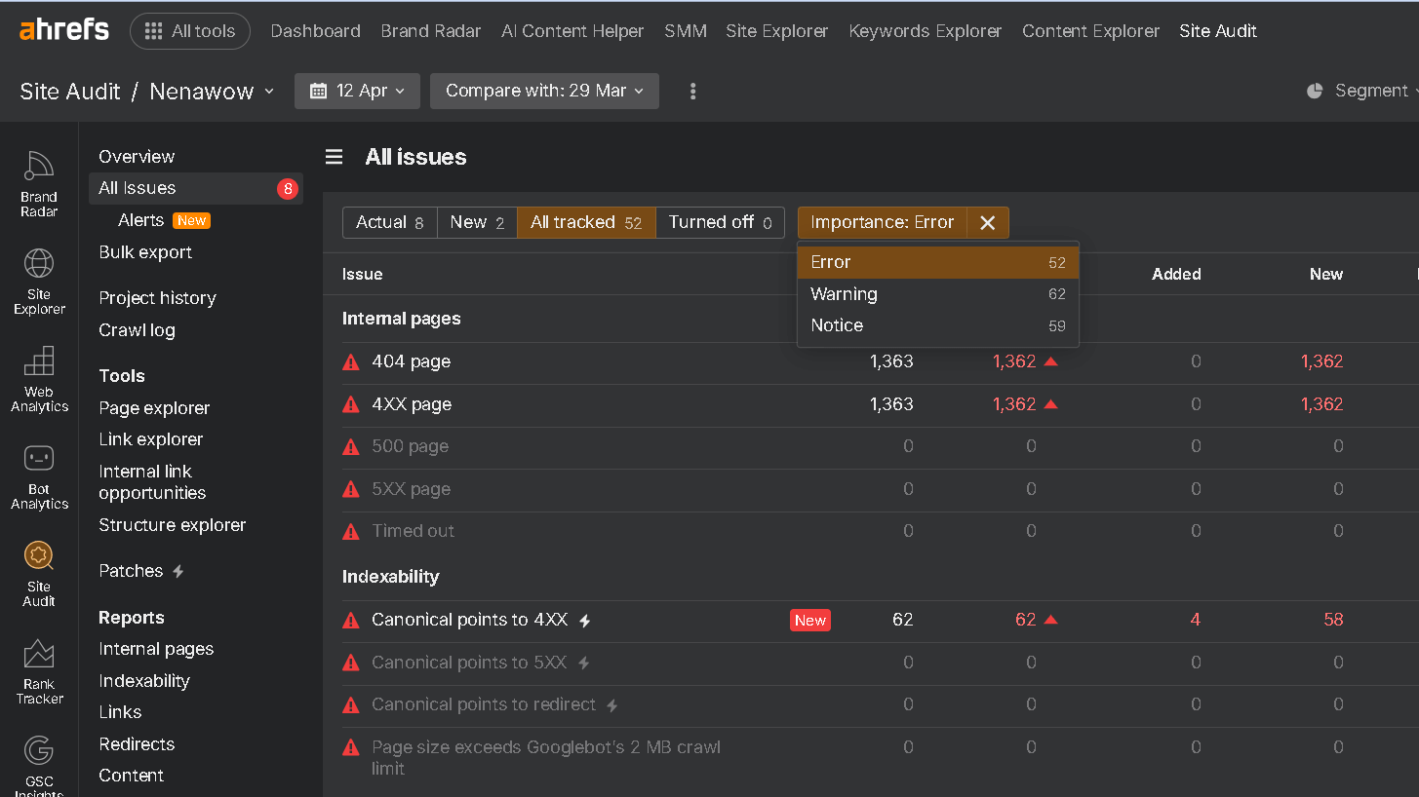Click lightning icon on Canonical points to 4XX

pos(585,620)
